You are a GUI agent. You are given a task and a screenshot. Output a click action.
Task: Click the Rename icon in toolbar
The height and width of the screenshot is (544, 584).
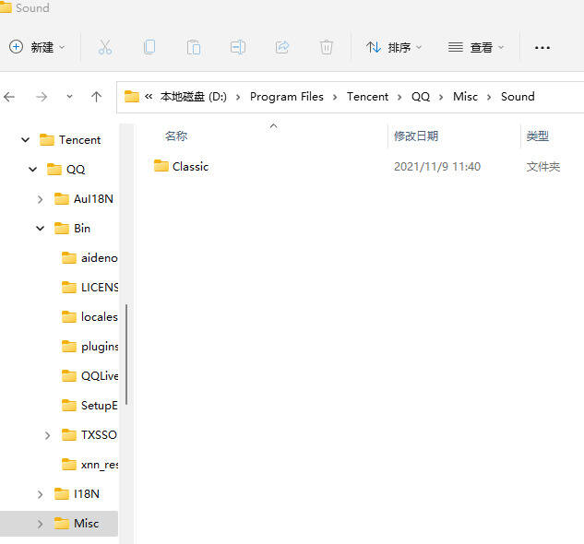tap(238, 47)
